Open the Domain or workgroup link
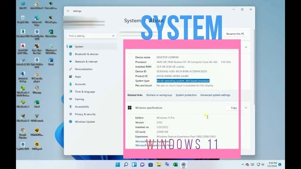301x169 pixels. point(159,95)
